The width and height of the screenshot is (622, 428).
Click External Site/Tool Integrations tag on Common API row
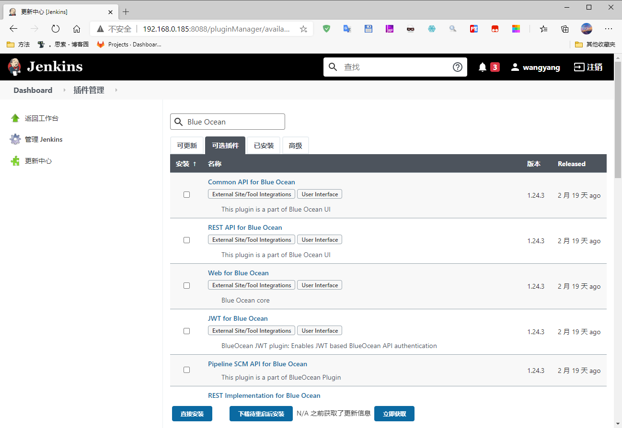(252, 194)
